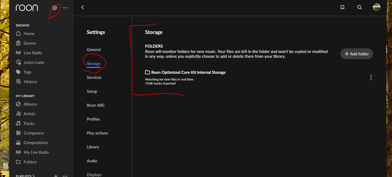The image size is (392, 177).
Task: Click the Home icon in the sidebar
Action: (x=18, y=33)
